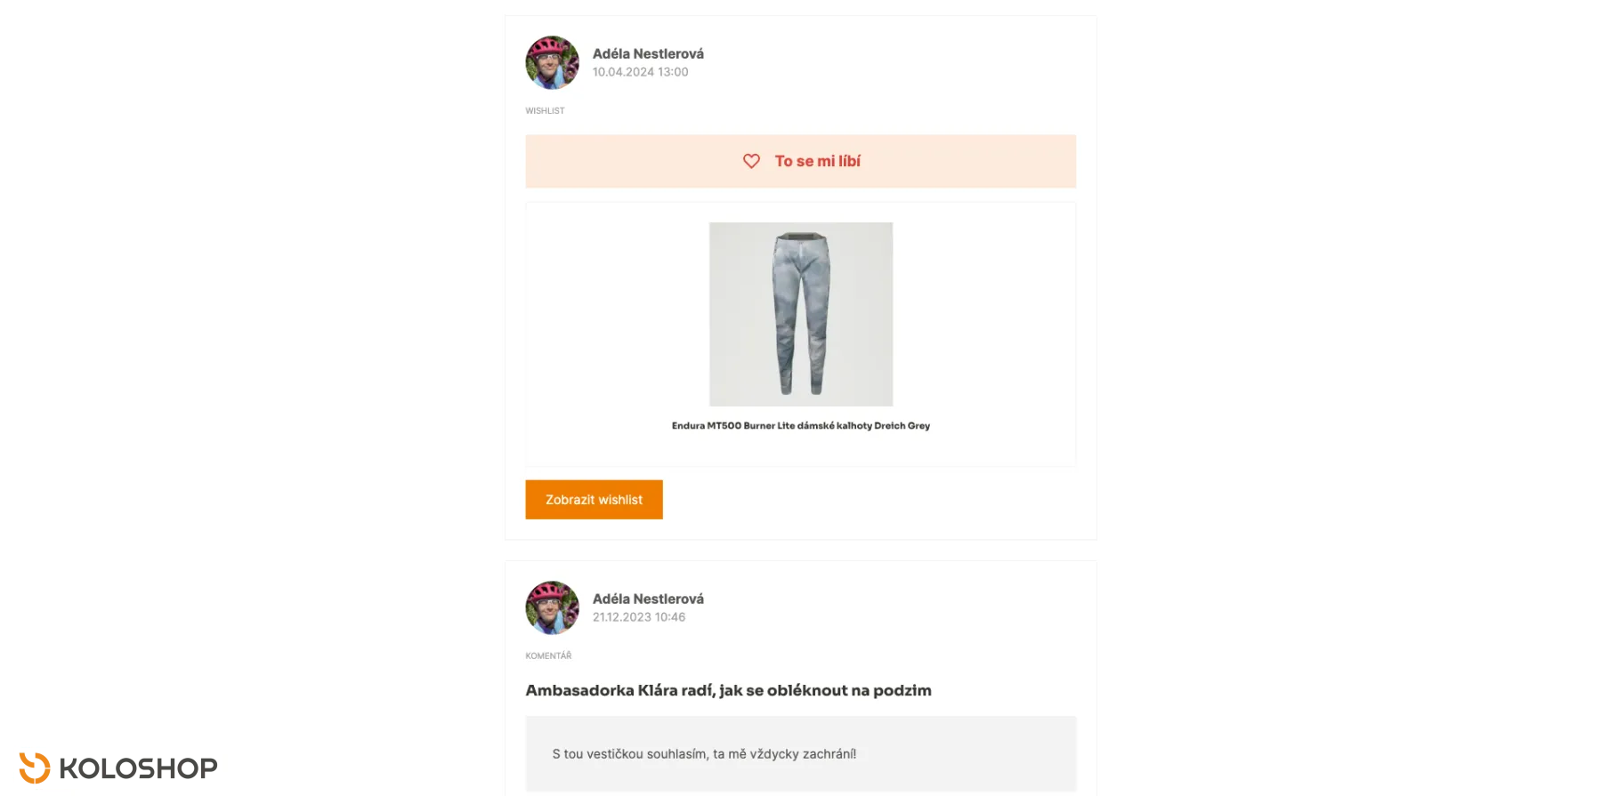This screenshot has height=796, width=1602.
Task: Click the product card around the pants
Action: (800, 334)
